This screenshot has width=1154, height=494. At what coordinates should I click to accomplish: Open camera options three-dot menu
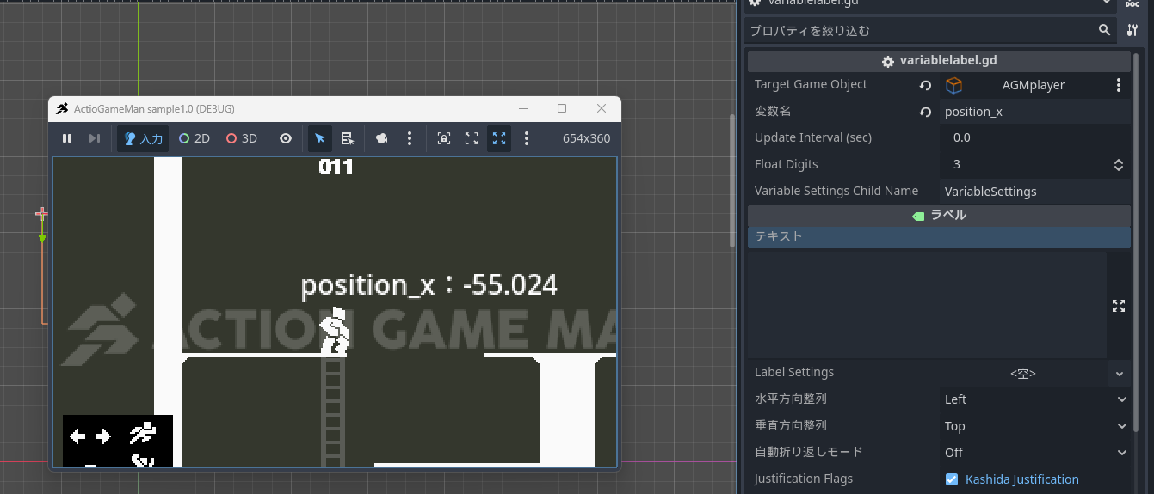click(x=410, y=138)
